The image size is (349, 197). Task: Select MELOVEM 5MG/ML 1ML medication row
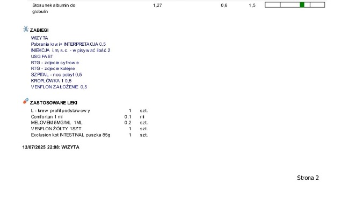(x=89, y=123)
